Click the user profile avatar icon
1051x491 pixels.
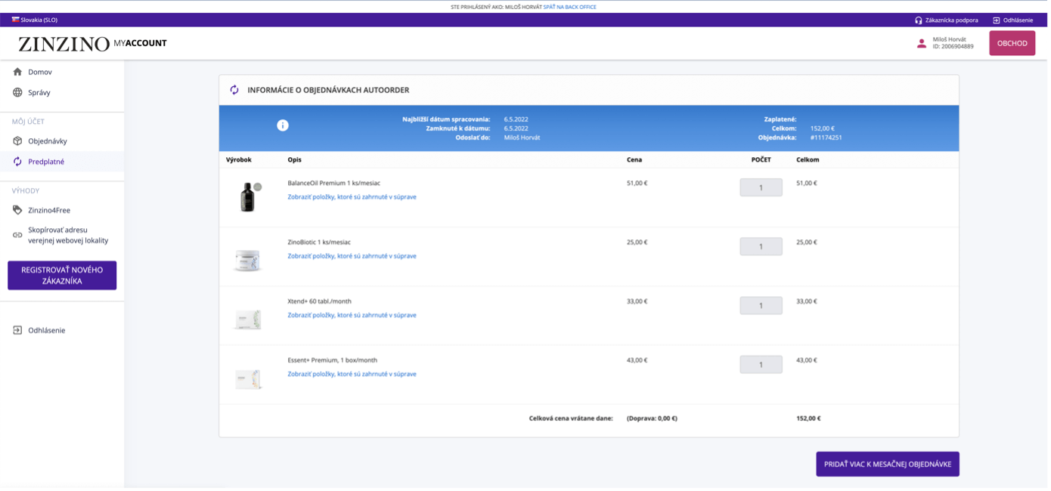[922, 43]
